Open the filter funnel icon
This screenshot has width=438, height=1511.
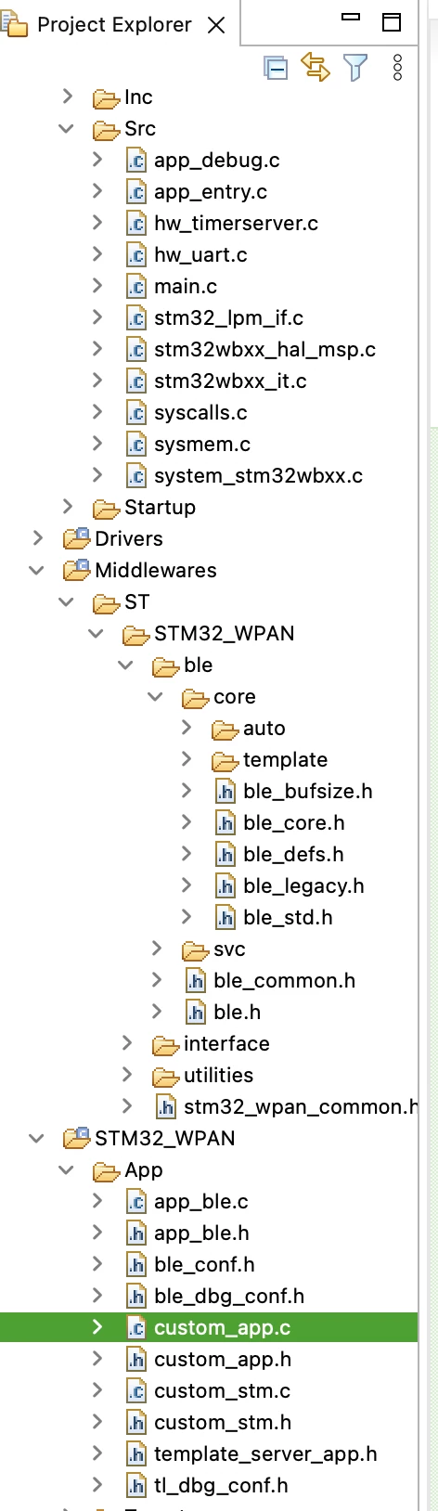click(355, 68)
